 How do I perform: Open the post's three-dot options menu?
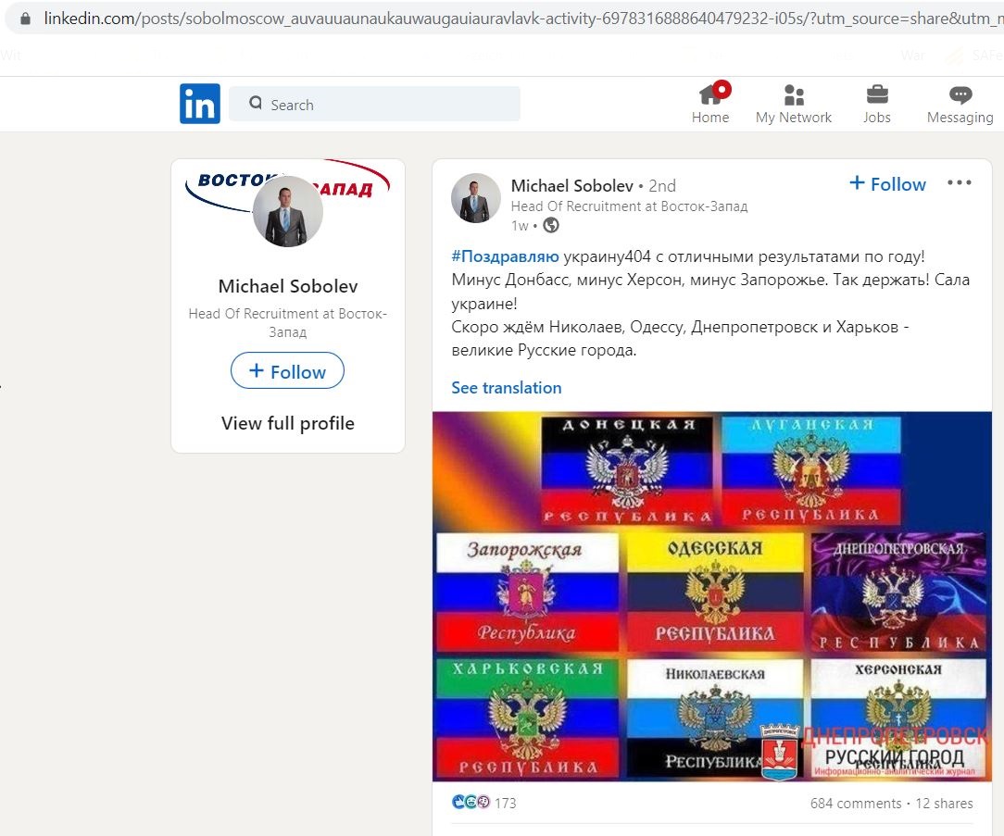pos(960,183)
